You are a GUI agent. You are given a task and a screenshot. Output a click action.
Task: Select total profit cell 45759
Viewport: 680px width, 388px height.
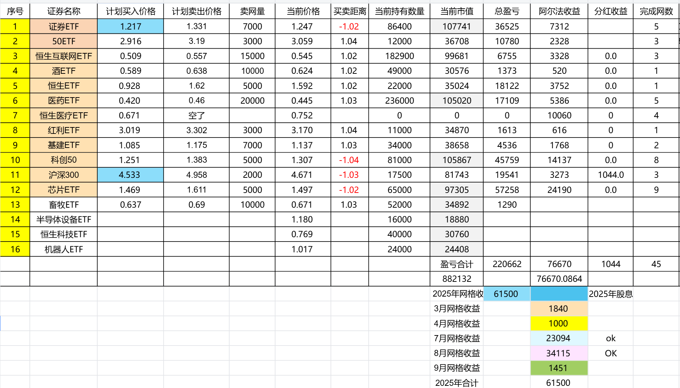click(x=507, y=160)
